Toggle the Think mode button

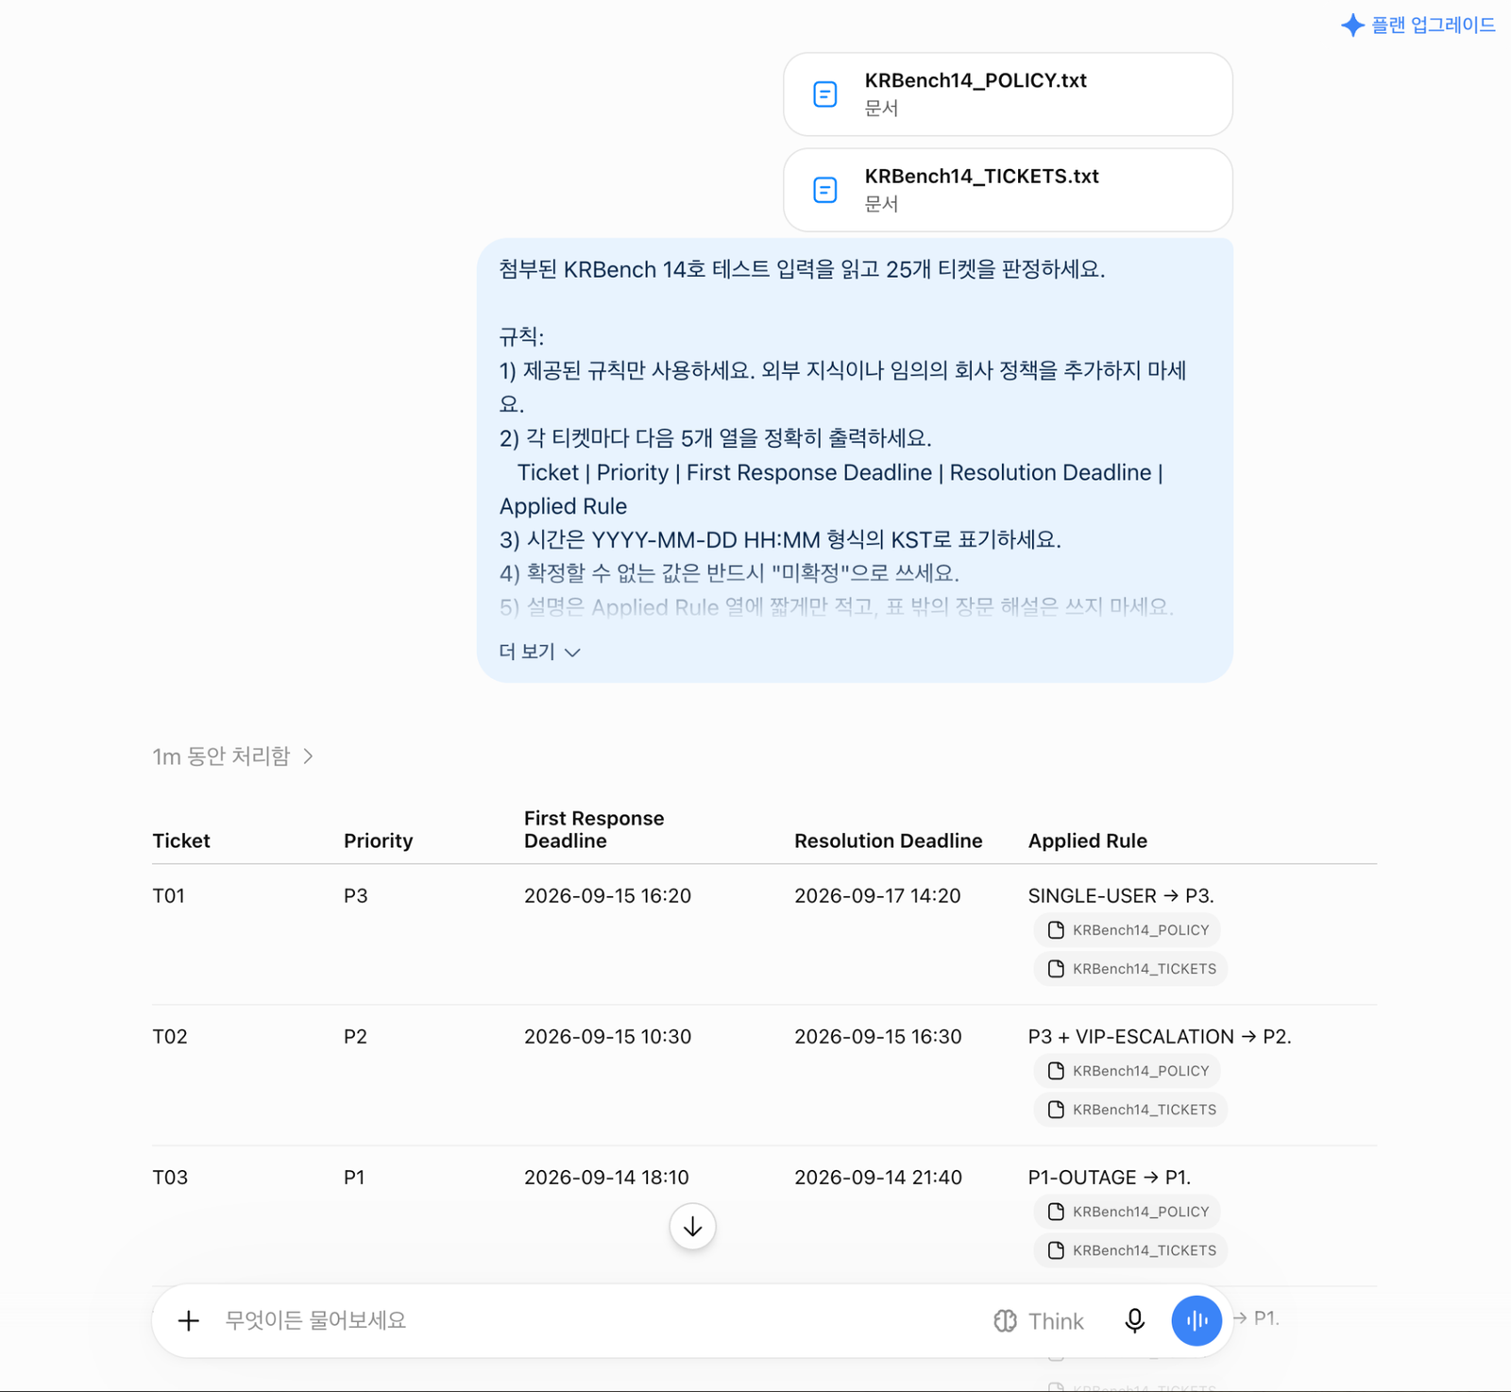[x=1039, y=1321]
